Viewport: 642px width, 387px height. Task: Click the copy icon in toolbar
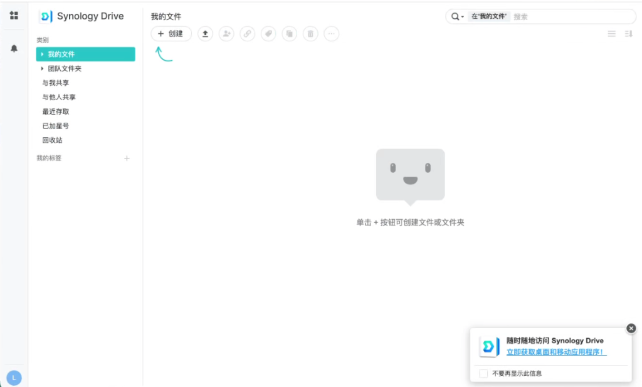(290, 34)
